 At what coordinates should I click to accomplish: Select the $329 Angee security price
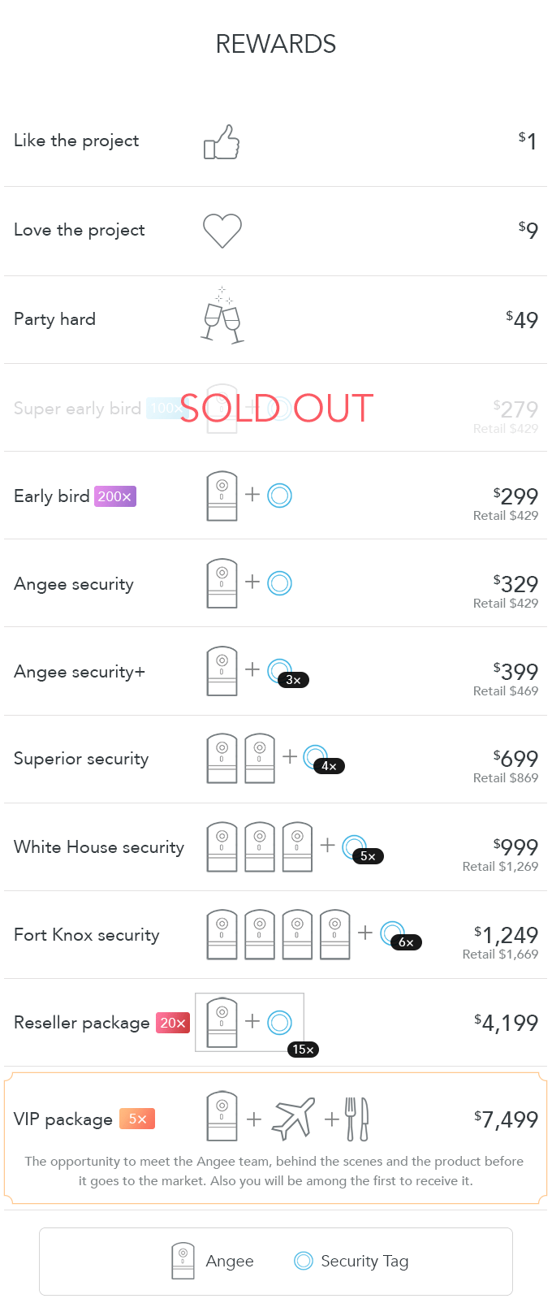pos(516,584)
